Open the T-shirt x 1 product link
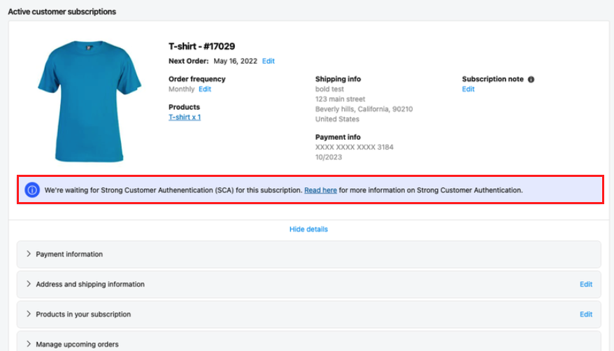This screenshot has height=351, width=614. [x=185, y=117]
